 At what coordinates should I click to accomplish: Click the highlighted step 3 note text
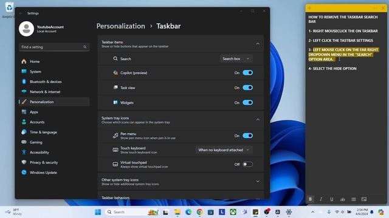click(x=343, y=54)
